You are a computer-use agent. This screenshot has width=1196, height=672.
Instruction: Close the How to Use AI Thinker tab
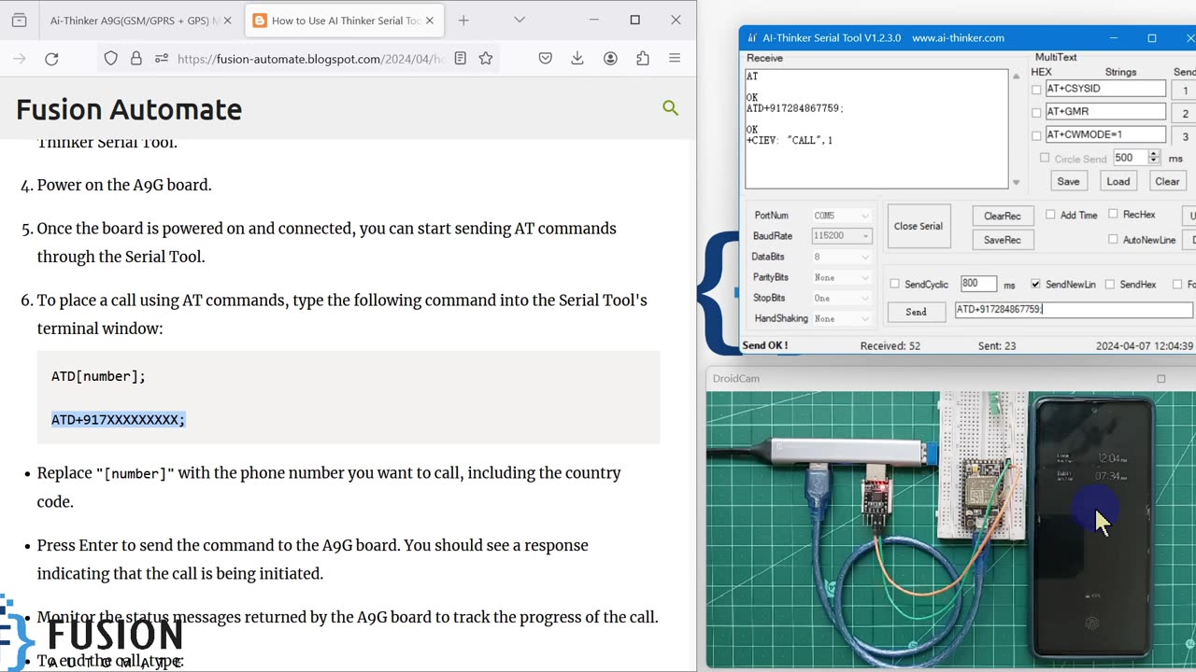pos(431,20)
